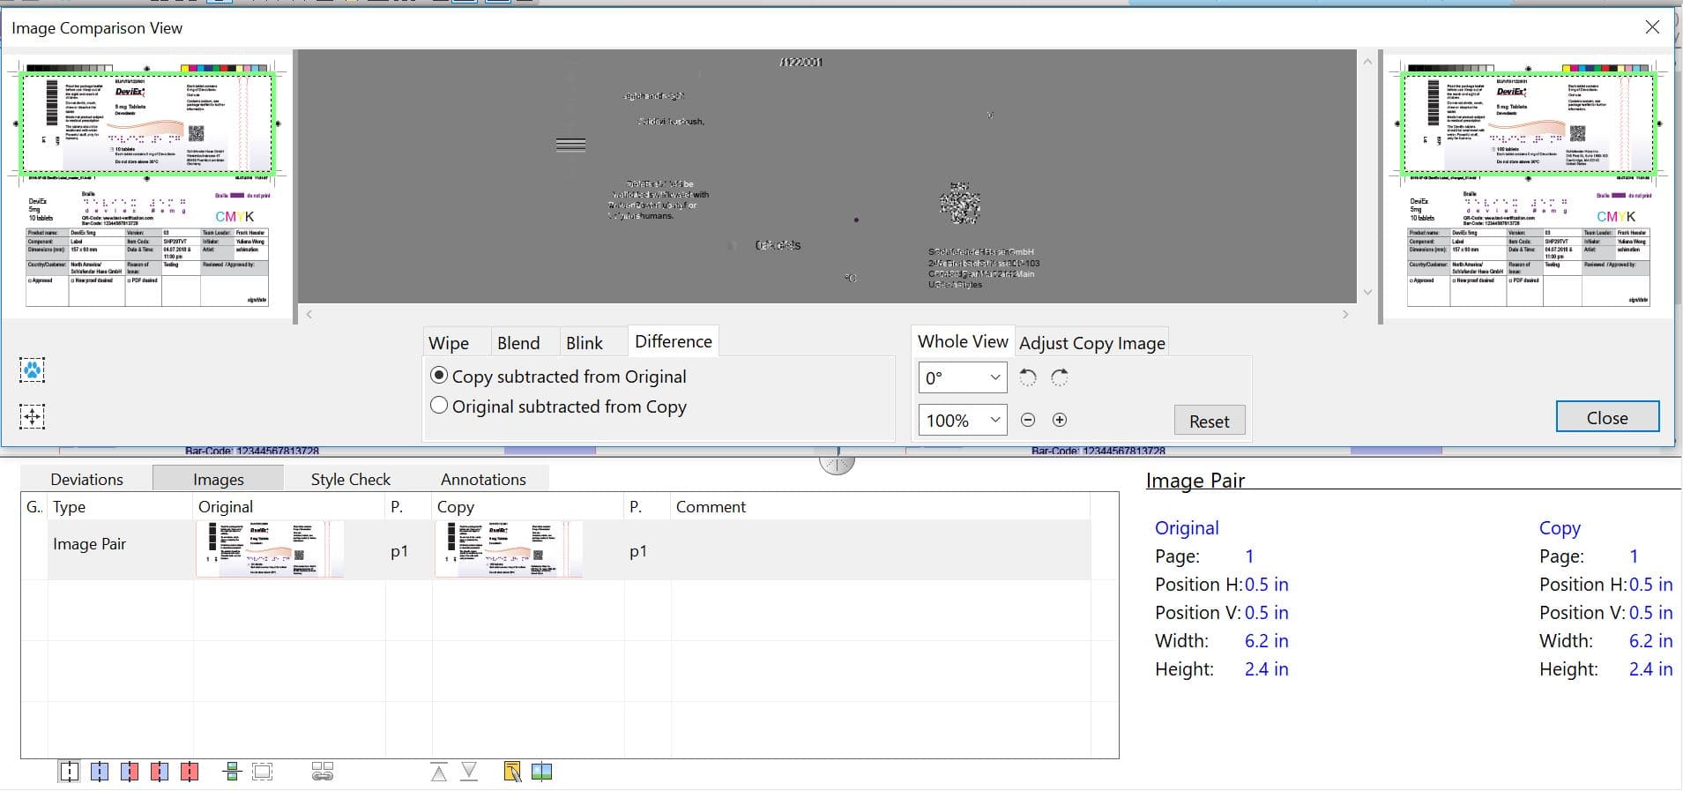Screen dimensions: 1683x791
Task: Select Copy subtracted from Original option
Action: point(439,376)
